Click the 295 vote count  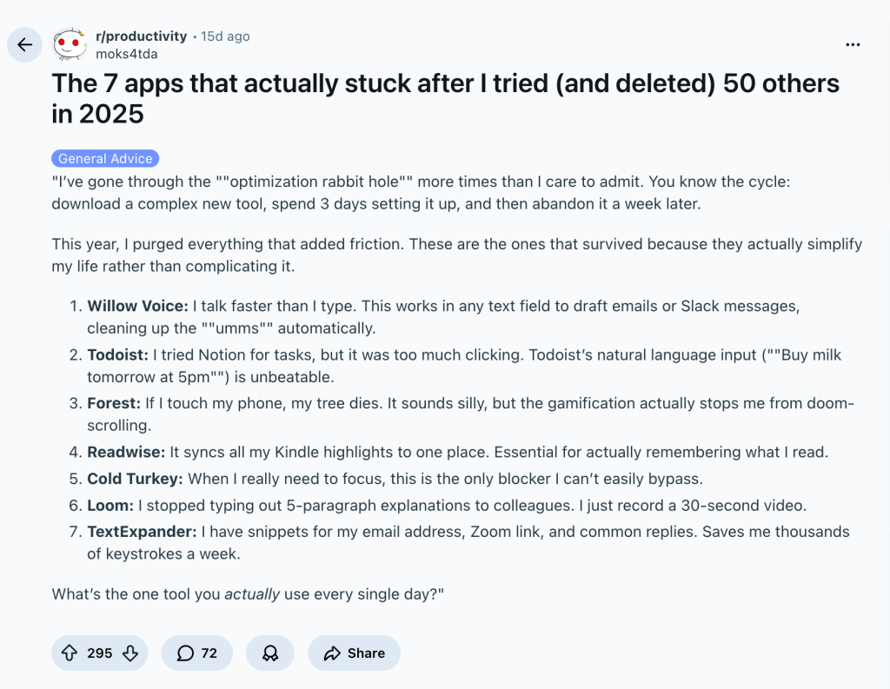pyautogui.click(x=98, y=653)
